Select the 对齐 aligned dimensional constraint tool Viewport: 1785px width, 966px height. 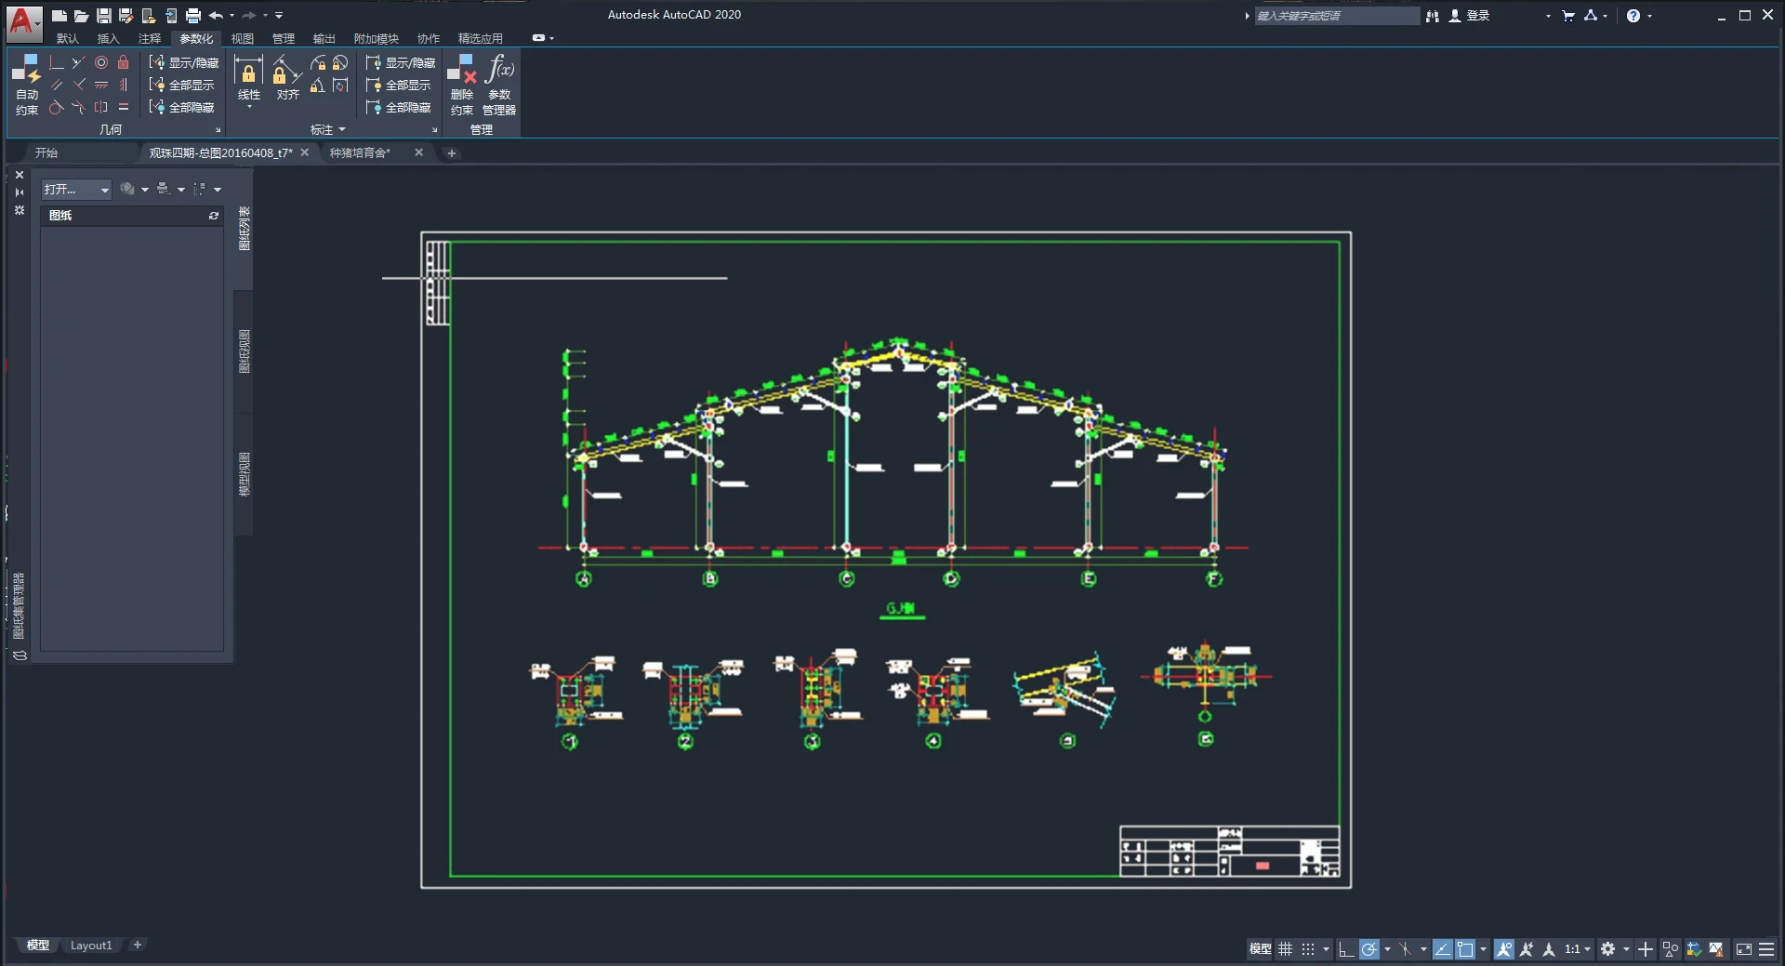pyautogui.click(x=288, y=77)
